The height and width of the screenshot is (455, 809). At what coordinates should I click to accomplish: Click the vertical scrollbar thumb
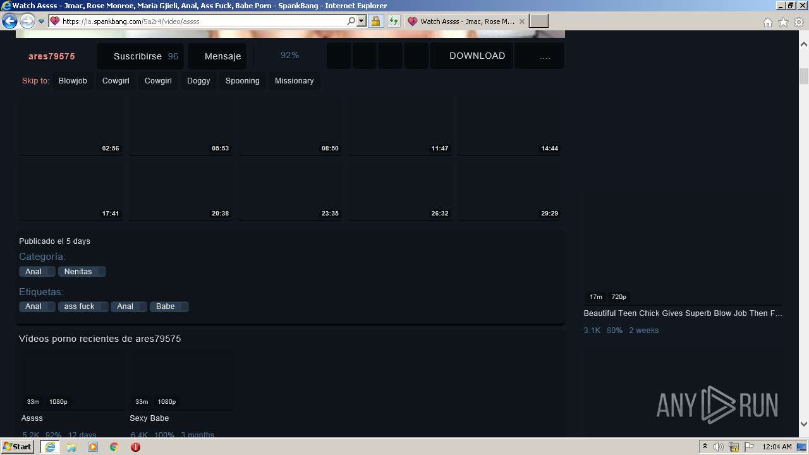[x=804, y=76]
